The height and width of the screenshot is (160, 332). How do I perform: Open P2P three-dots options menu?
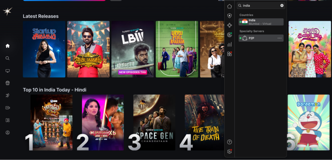[x=279, y=38]
